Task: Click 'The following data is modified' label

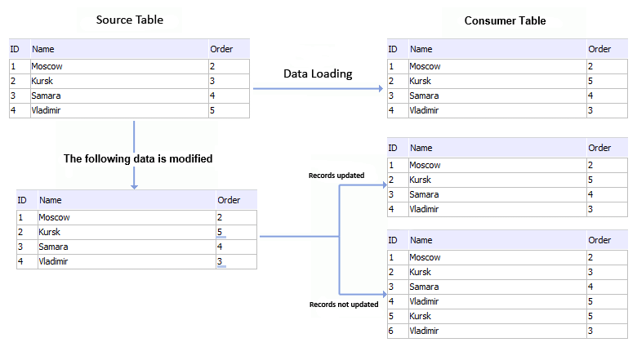Action: tap(138, 159)
